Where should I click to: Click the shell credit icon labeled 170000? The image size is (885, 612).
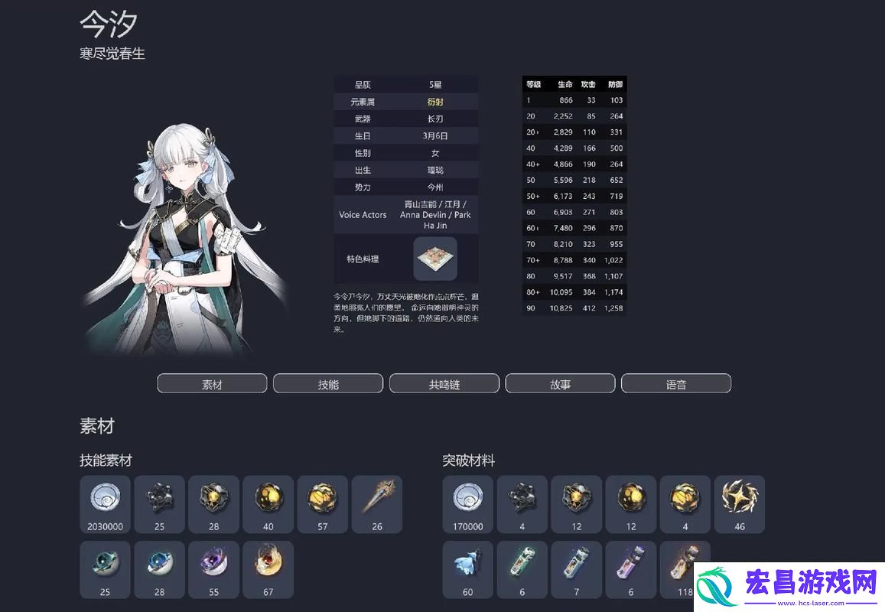468,504
